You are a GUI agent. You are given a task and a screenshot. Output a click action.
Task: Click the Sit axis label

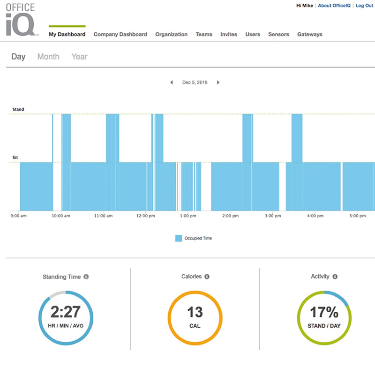15,157
